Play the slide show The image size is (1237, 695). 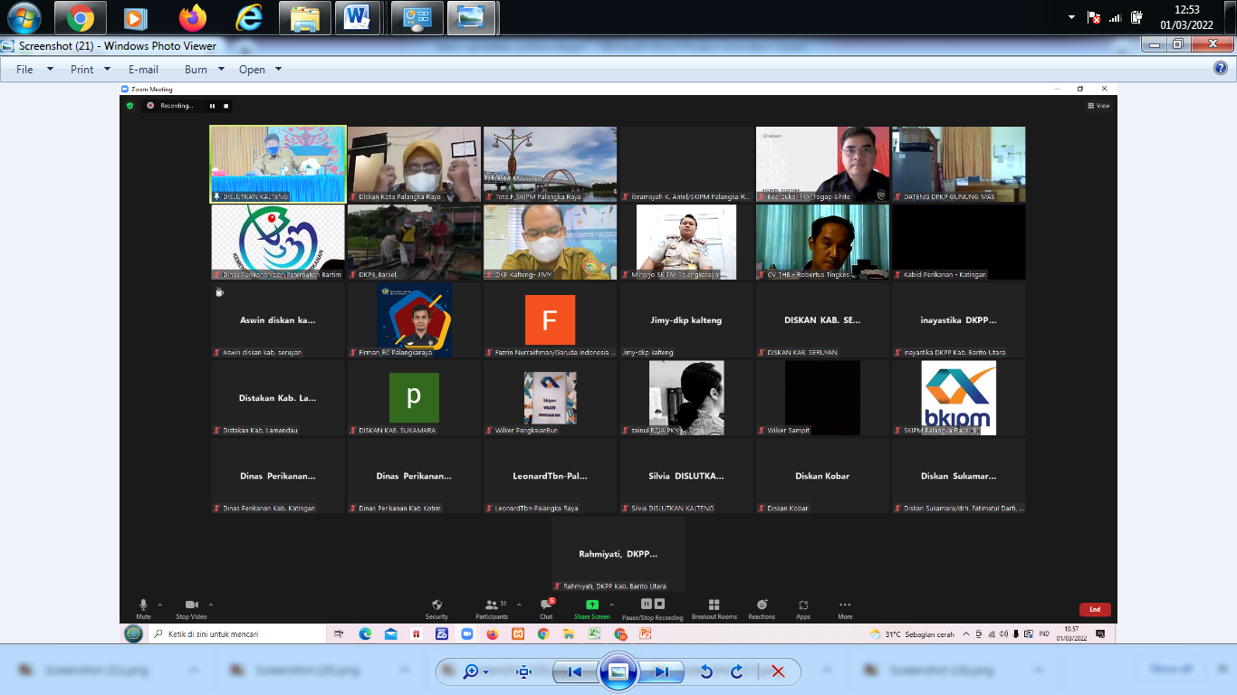tap(618, 671)
